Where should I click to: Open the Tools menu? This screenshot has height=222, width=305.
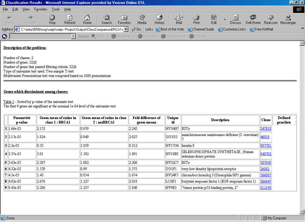(x=56, y=9)
